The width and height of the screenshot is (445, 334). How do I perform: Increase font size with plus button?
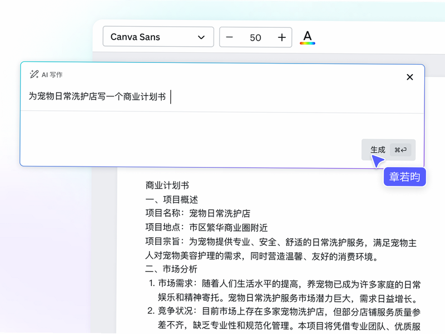281,37
